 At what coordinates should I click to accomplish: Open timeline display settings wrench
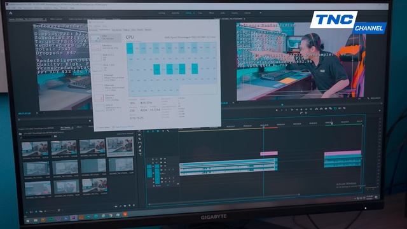[x=168, y=131]
